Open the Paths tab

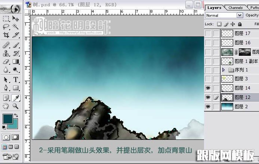254,7
